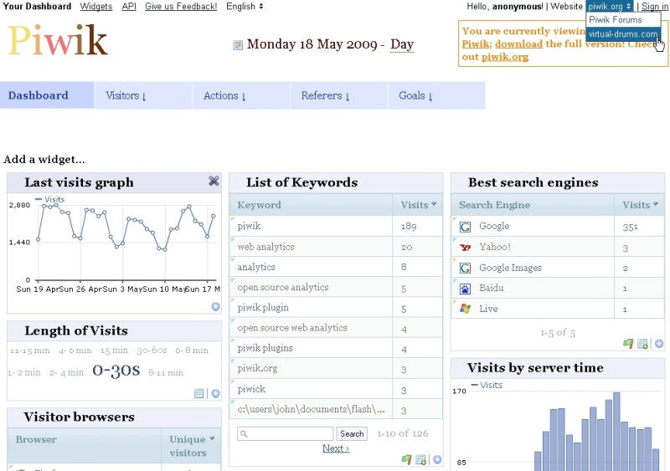Open the calendar icon beside the date

click(238, 45)
